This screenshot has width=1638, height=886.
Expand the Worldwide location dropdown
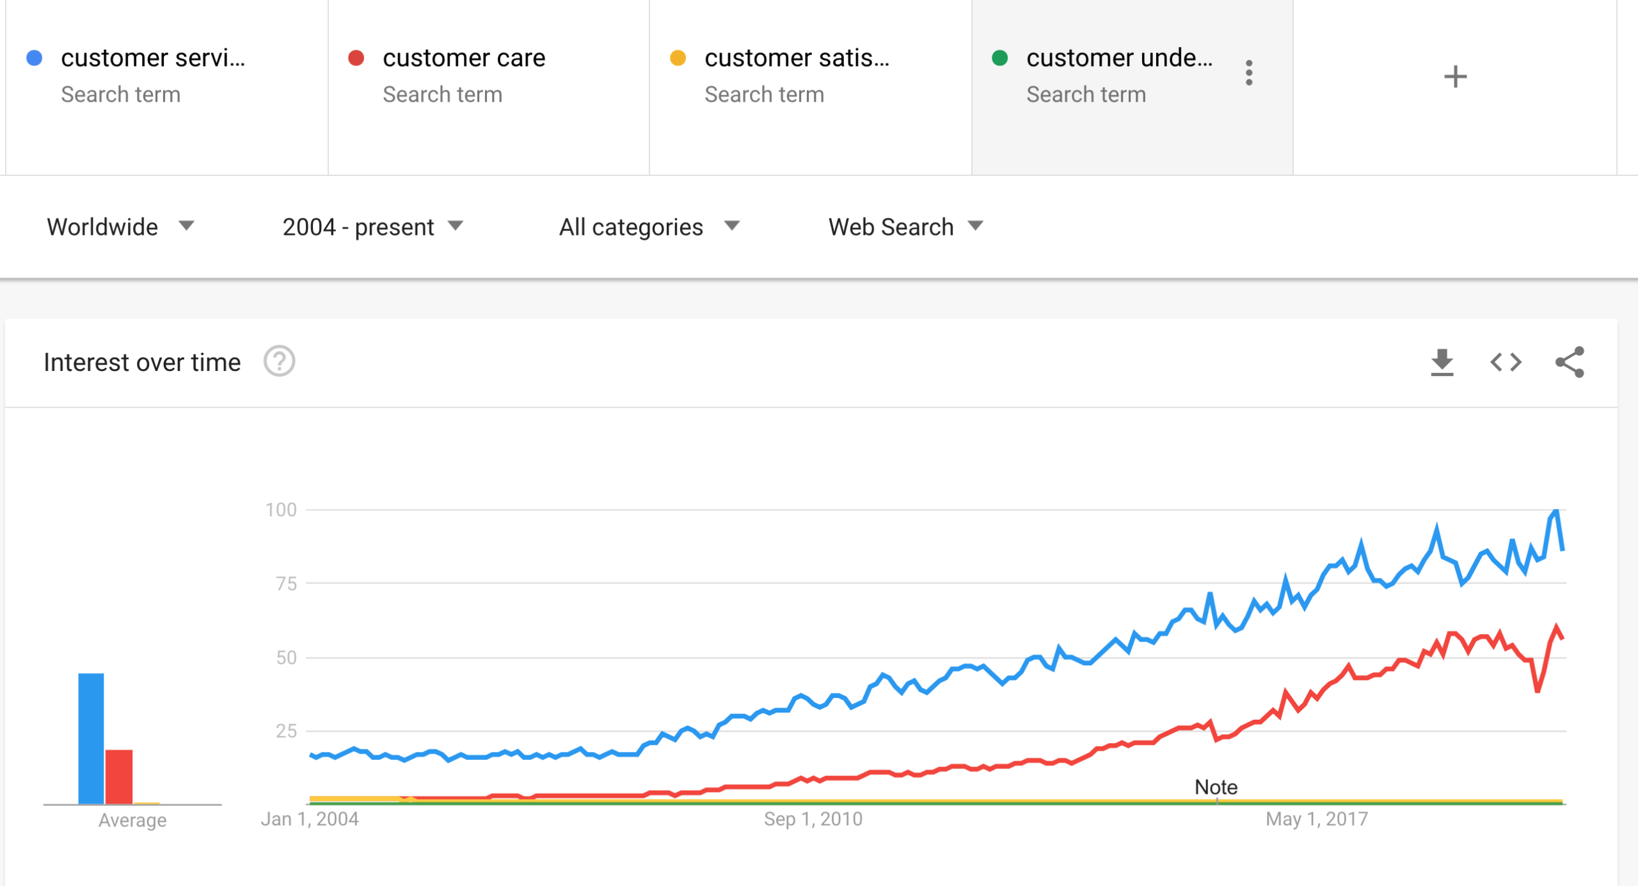tap(115, 227)
